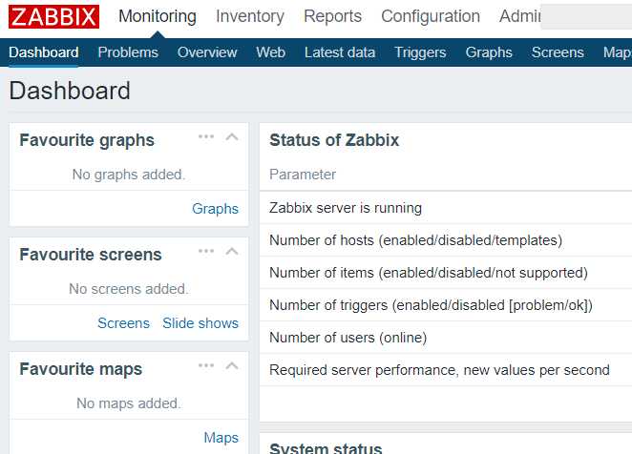Open the Latest data tab

pos(340,52)
